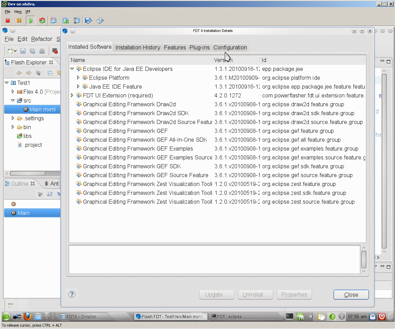This screenshot has width=395, height=329.
Task: Click the details pane vertical scrollbar
Action: click(x=364, y=260)
